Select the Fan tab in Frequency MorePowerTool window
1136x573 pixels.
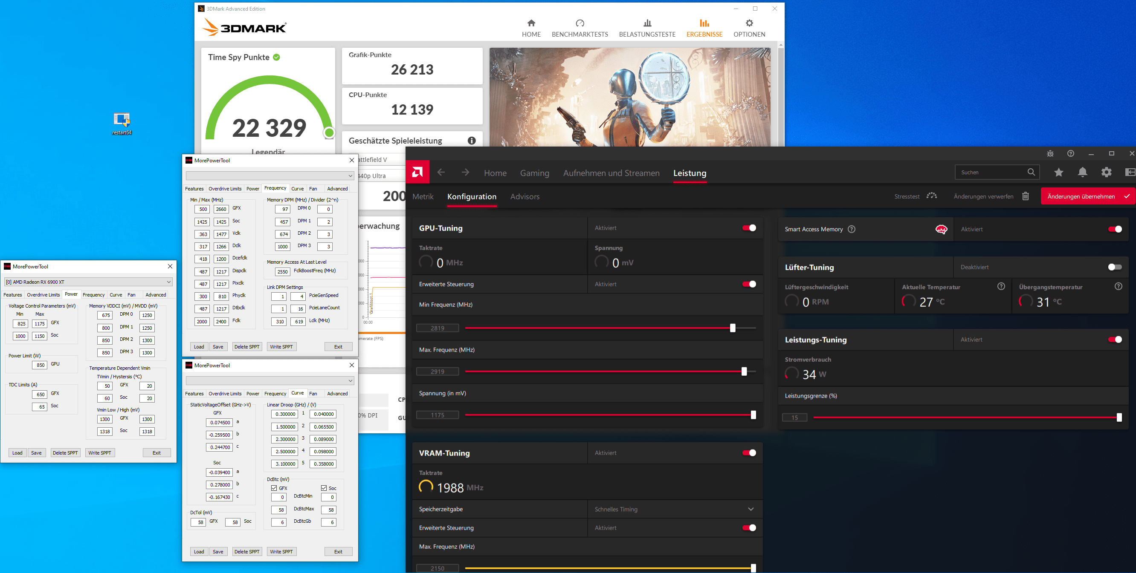tap(313, 188)
